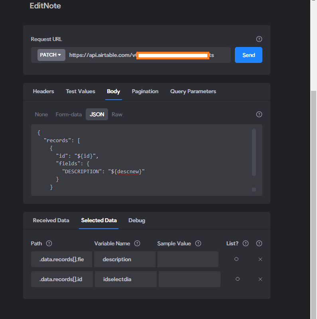Choose JSON body type
Screen dimensions: 317x319
(x=97, y=114)
